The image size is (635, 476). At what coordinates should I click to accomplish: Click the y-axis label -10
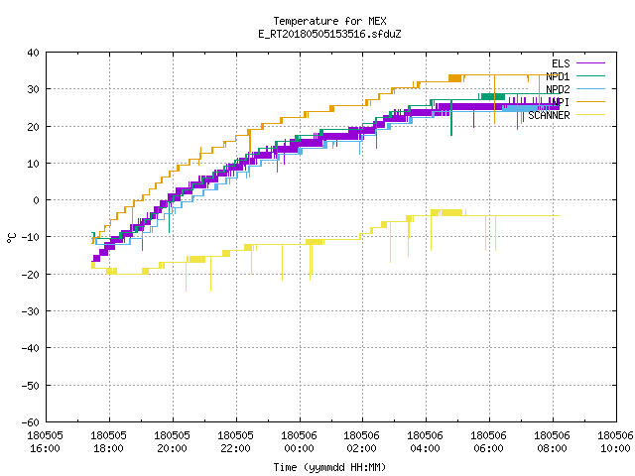(x=31, y=237)
